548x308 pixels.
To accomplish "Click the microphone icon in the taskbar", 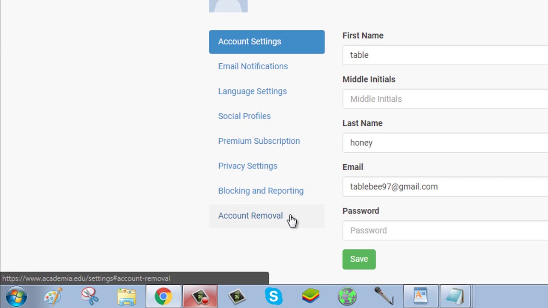I will point(384,296).
